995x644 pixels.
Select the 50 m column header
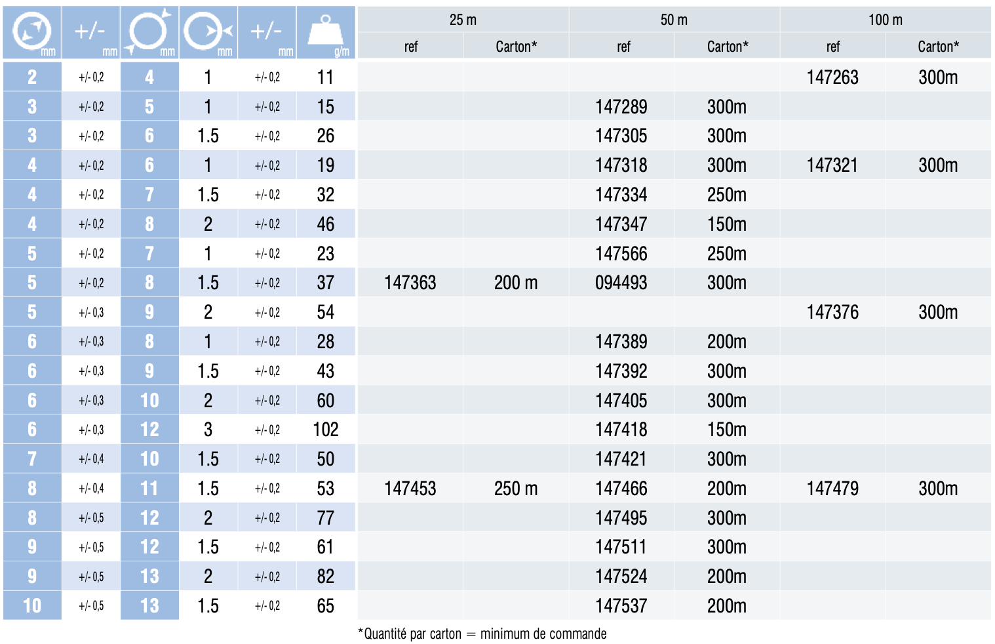click(674, 20)
